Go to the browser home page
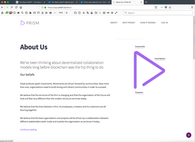The image size is (195, 142). pos(21,7)
